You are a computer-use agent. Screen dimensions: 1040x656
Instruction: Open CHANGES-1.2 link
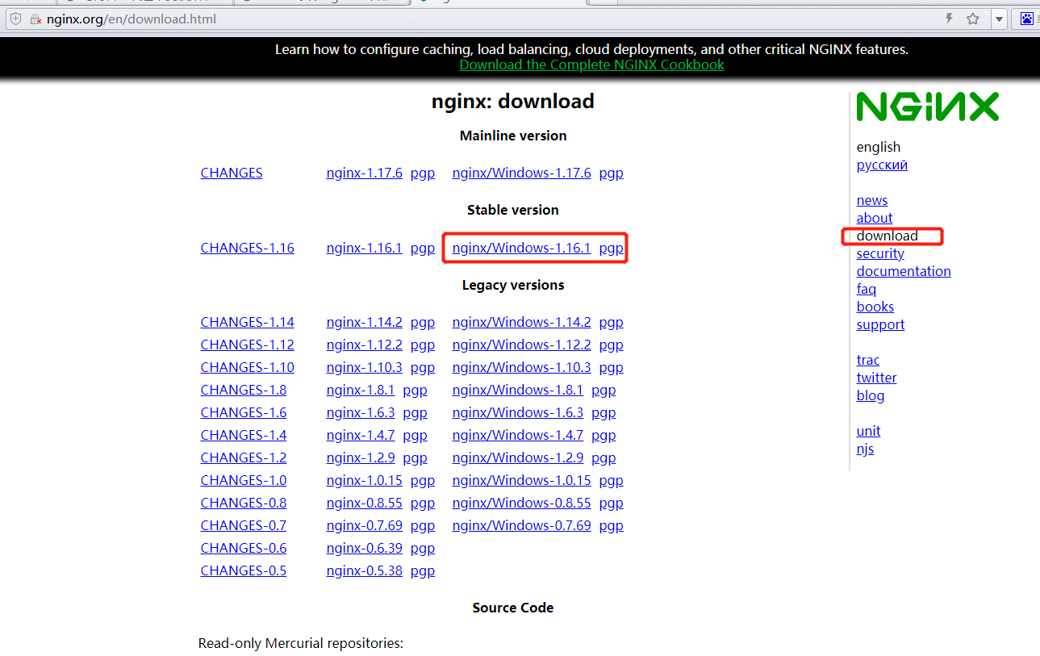click(244, 458)
